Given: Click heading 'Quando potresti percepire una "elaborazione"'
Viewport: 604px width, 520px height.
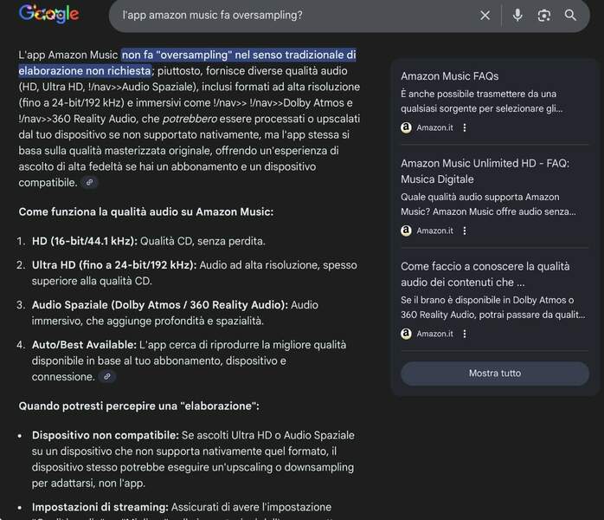Looking at the screenshot, I should point(138,406).
